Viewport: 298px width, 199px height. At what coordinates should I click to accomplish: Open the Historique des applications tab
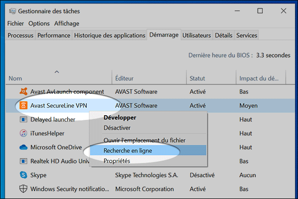point(109,35)
